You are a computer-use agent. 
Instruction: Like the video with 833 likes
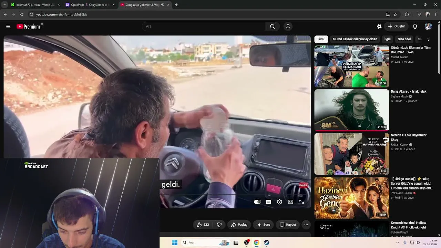click(203, 225)
